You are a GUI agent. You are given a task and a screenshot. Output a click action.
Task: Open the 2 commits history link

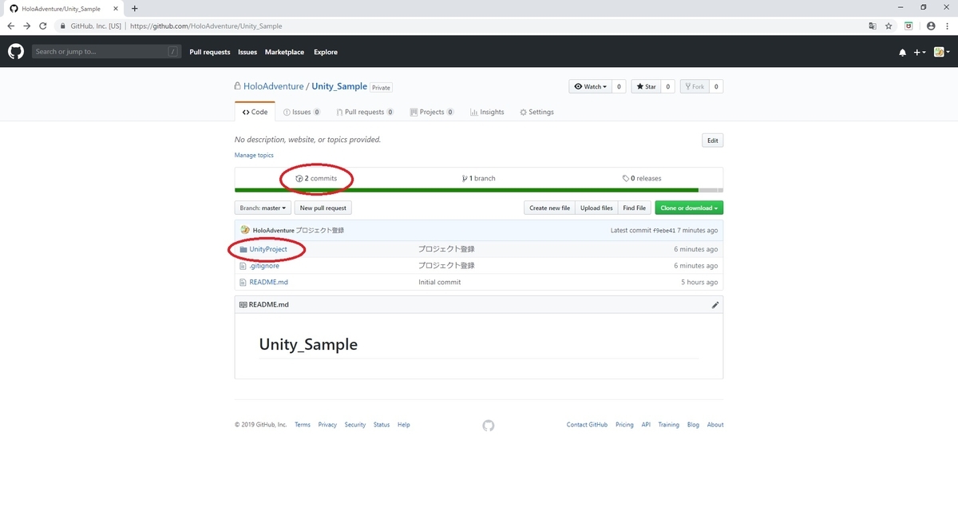coord(316,178)
